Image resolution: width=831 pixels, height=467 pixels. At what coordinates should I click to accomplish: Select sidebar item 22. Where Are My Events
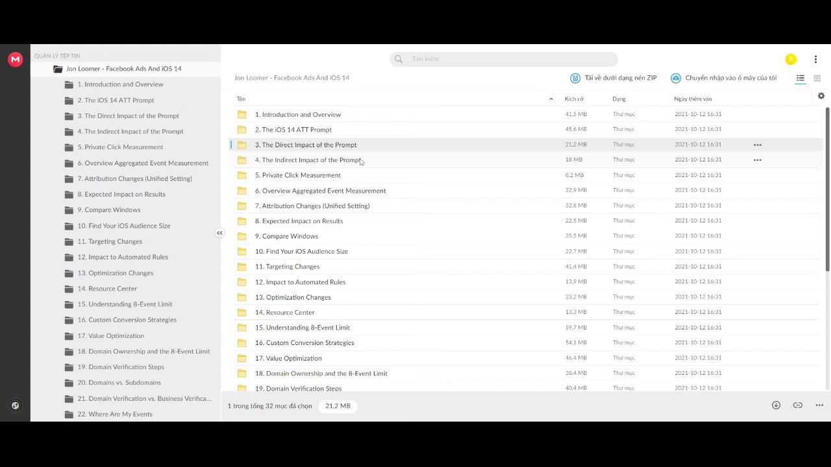[115, 414]
